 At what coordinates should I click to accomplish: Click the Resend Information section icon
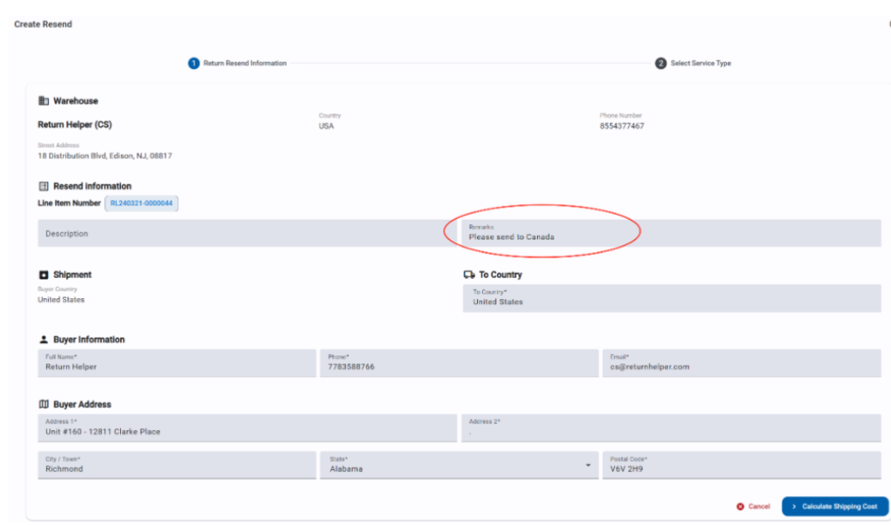pyautogui.click(x=44, y=187)
